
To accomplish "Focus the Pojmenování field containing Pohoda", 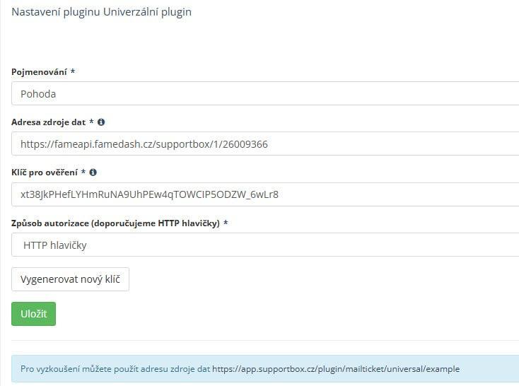I will [x=265, y=93].
